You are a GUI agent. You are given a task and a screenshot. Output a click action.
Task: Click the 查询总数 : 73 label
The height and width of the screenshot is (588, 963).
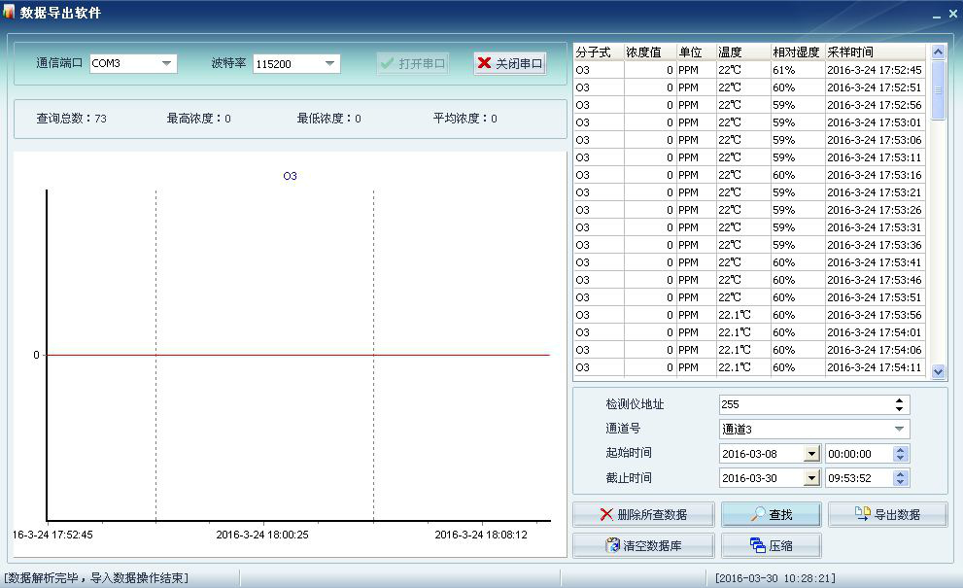point(71,118)
